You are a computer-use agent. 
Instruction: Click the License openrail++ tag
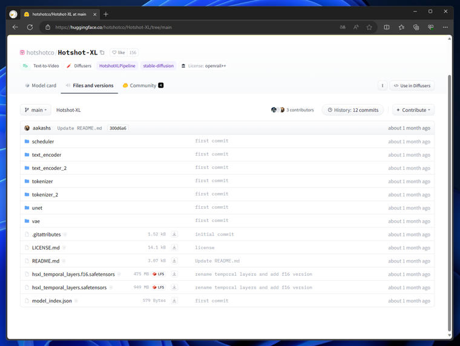click(x=203, y=66)
